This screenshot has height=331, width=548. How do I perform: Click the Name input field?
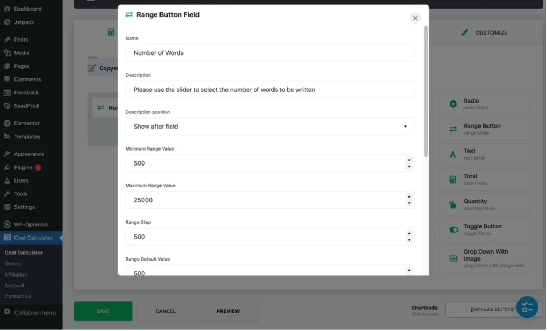pos(270,53)
